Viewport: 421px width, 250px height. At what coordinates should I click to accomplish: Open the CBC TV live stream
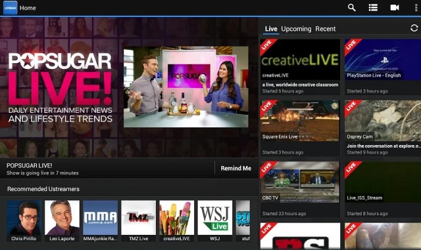pos(300,182)
